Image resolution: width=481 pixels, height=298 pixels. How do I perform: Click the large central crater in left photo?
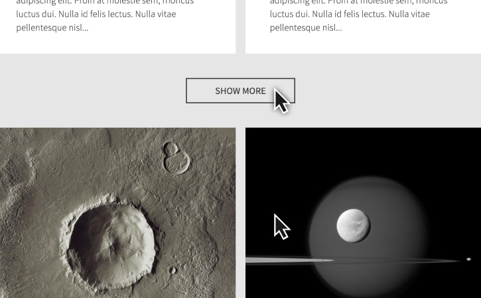coord(110,242)
